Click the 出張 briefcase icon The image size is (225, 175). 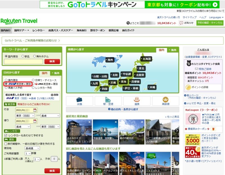click(x=79, y=100)
